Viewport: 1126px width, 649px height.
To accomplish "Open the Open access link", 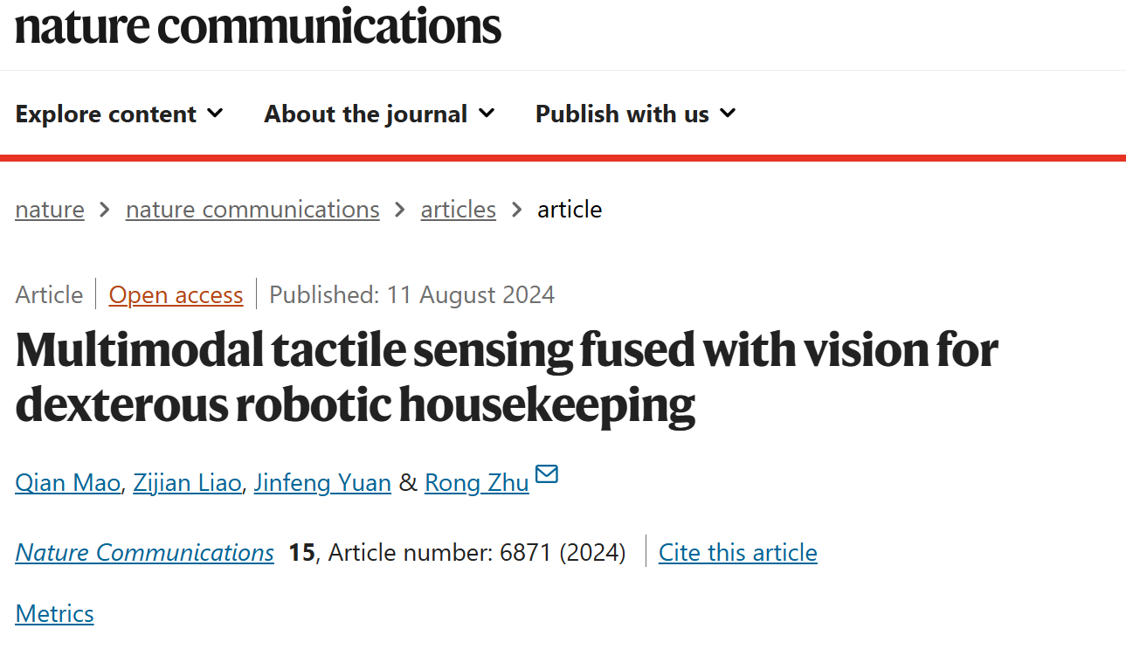I will click(176, 295).
